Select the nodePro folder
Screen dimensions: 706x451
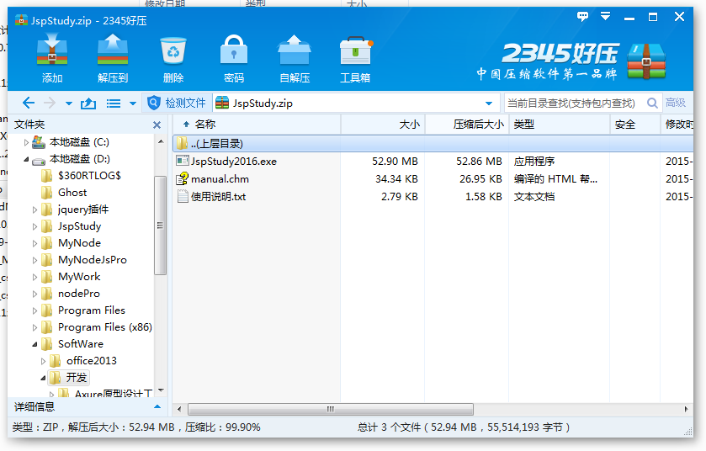coord(79,294)
